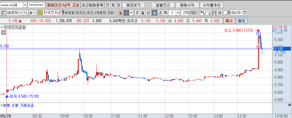Click the 최근매매종목 button
292x118 pixels.
click(x=92, y=5)
